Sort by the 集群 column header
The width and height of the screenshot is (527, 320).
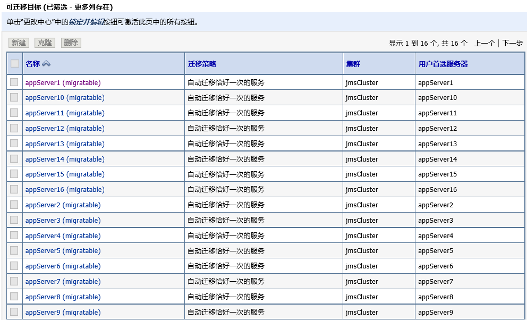click(353, 64)
